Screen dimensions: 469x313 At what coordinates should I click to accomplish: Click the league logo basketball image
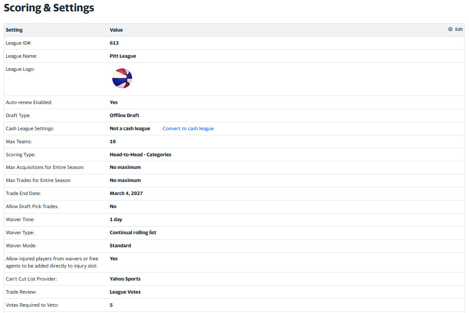point(122,78)
